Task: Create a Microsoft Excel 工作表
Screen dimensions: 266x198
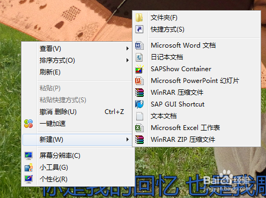Action: pyautogui.click(x=196, y=128)
